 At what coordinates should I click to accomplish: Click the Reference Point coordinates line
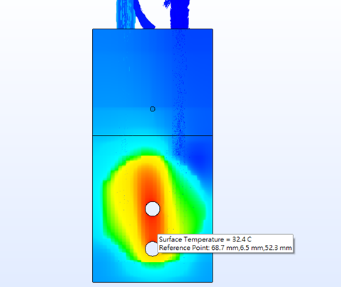coord(225,248)
